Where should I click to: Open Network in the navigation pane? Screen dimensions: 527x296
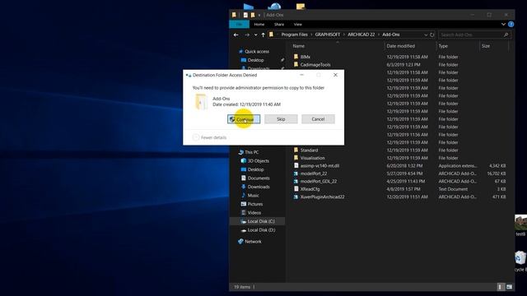[253, 241]
